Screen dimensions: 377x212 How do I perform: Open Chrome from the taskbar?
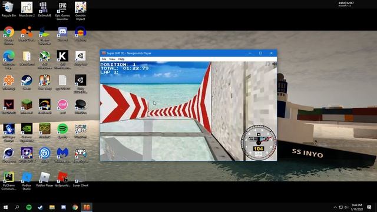pyautogui.click(x=75, y=207)
